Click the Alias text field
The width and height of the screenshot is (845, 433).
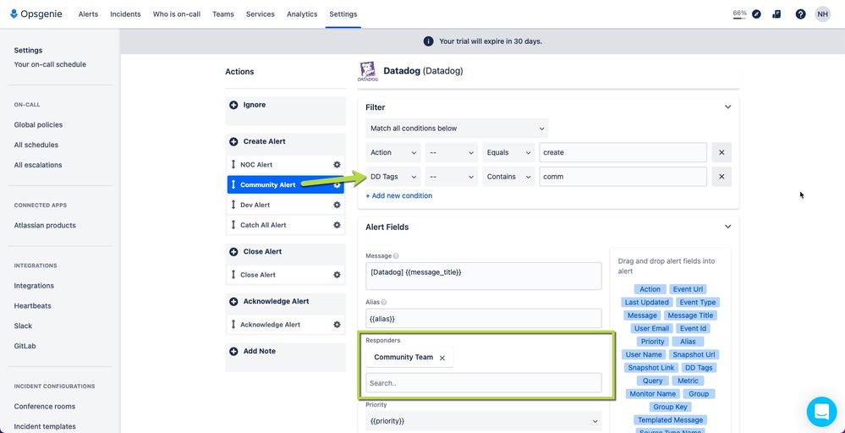[x=483, y=318]
